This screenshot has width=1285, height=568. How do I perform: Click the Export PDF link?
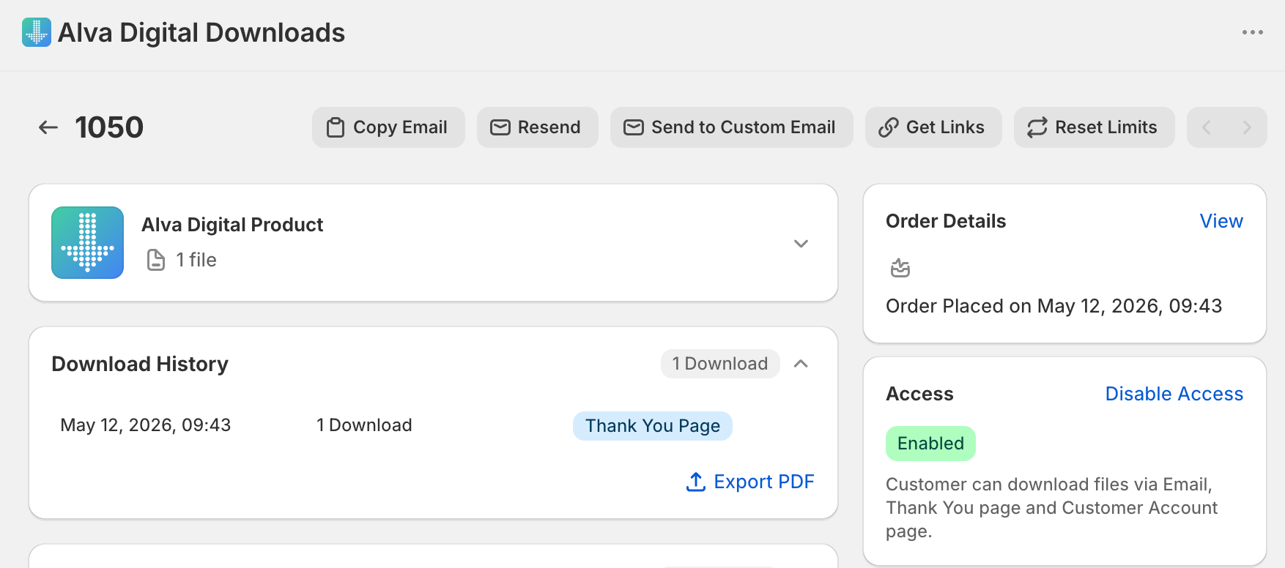tap(750, 482)
